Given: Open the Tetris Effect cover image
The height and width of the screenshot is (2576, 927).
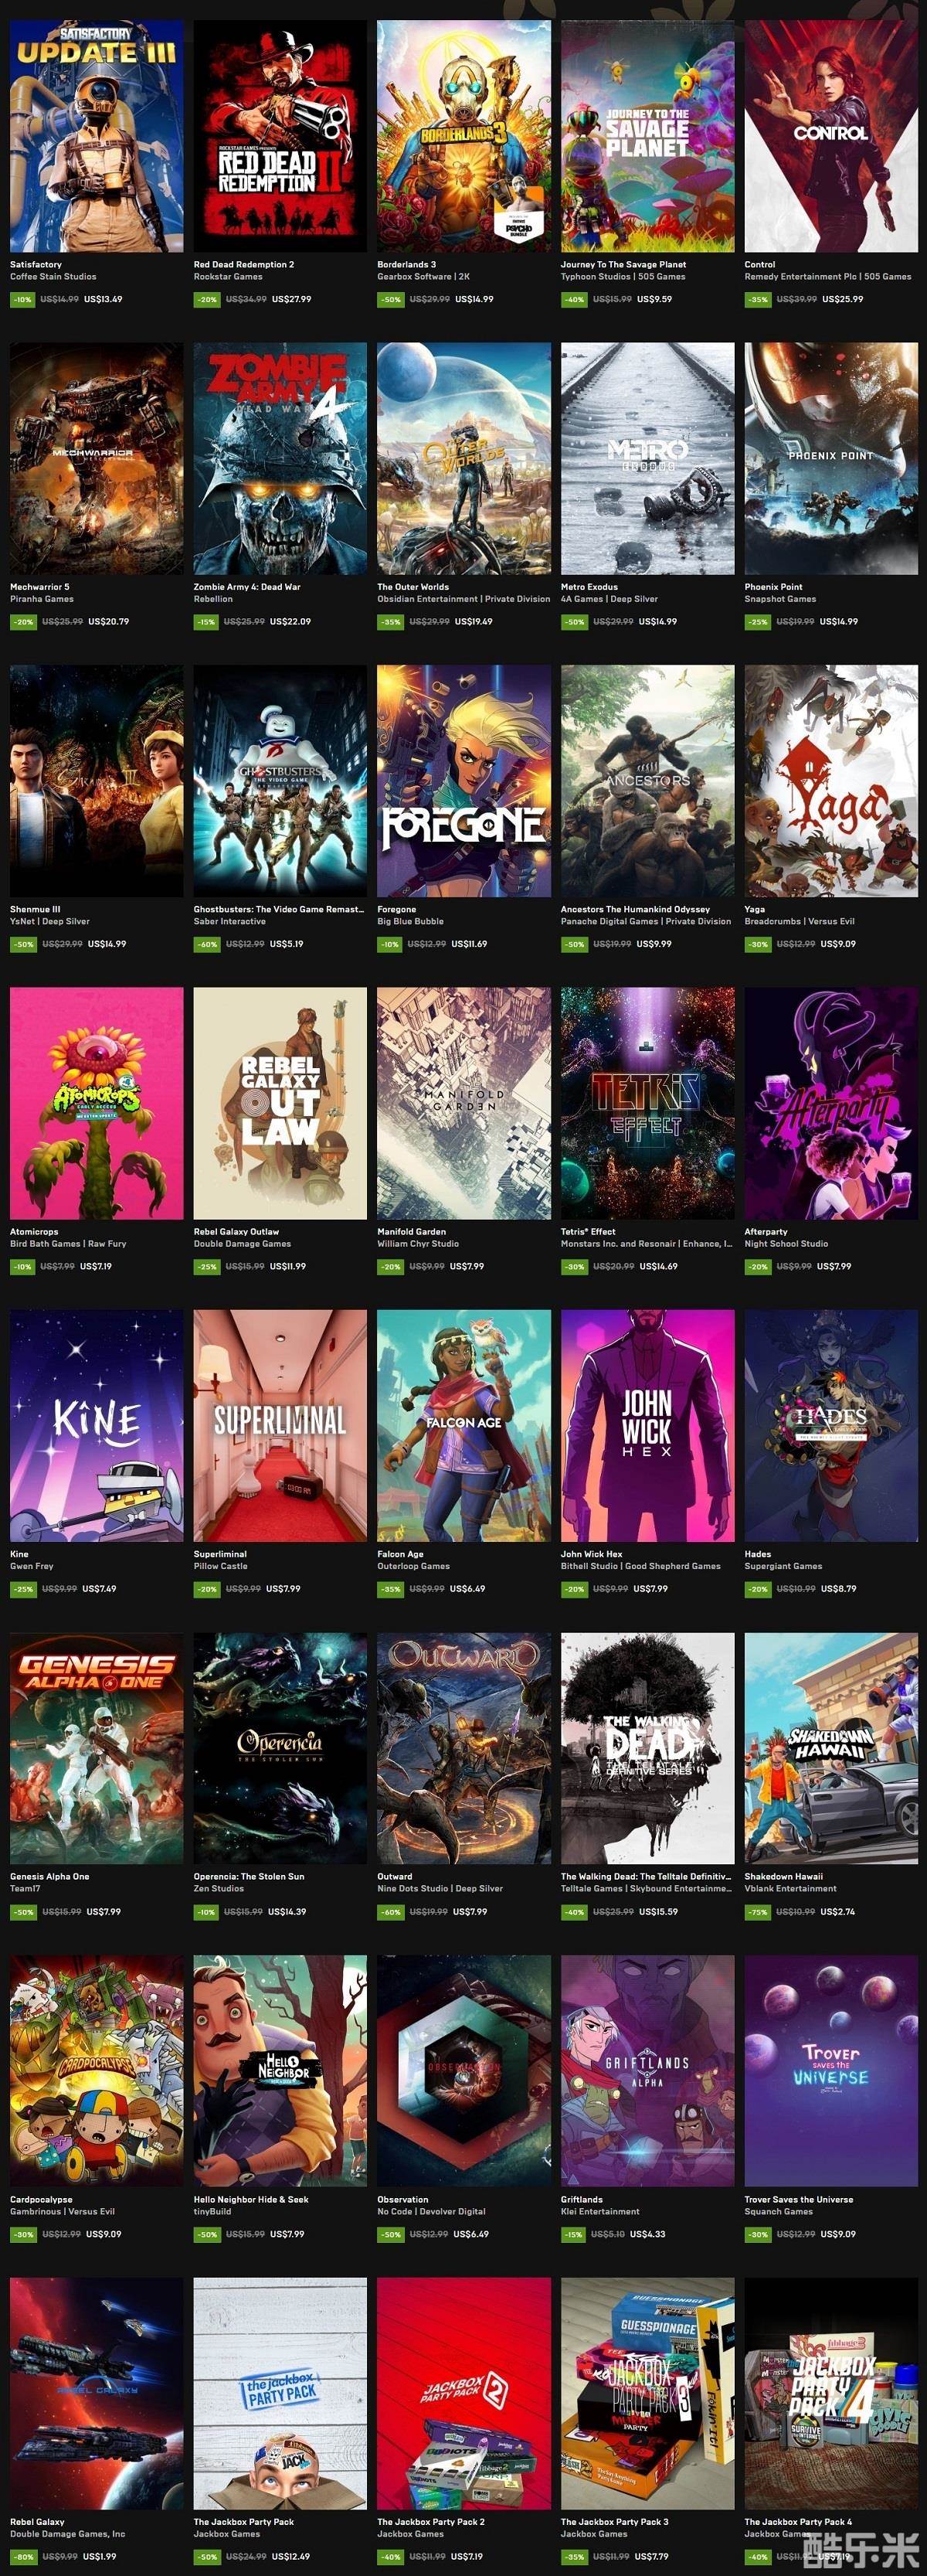Looking at the screenshot, I should (x=648, y=1103).
